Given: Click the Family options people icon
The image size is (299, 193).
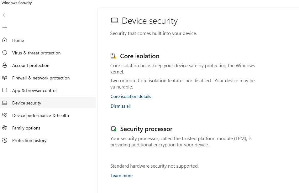Looking at the screenshot, I should pos(5,128).
